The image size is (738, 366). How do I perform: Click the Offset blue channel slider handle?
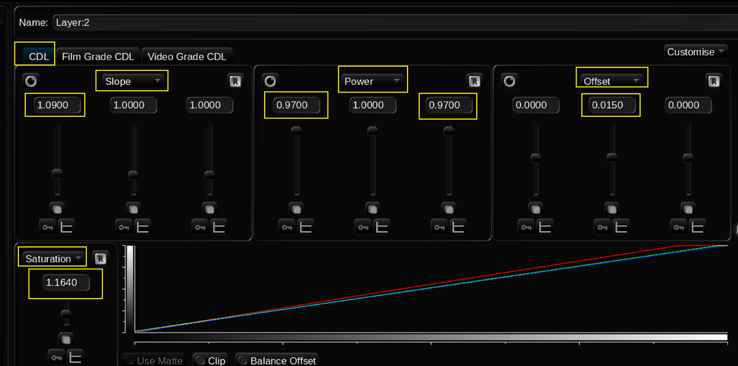688,157
